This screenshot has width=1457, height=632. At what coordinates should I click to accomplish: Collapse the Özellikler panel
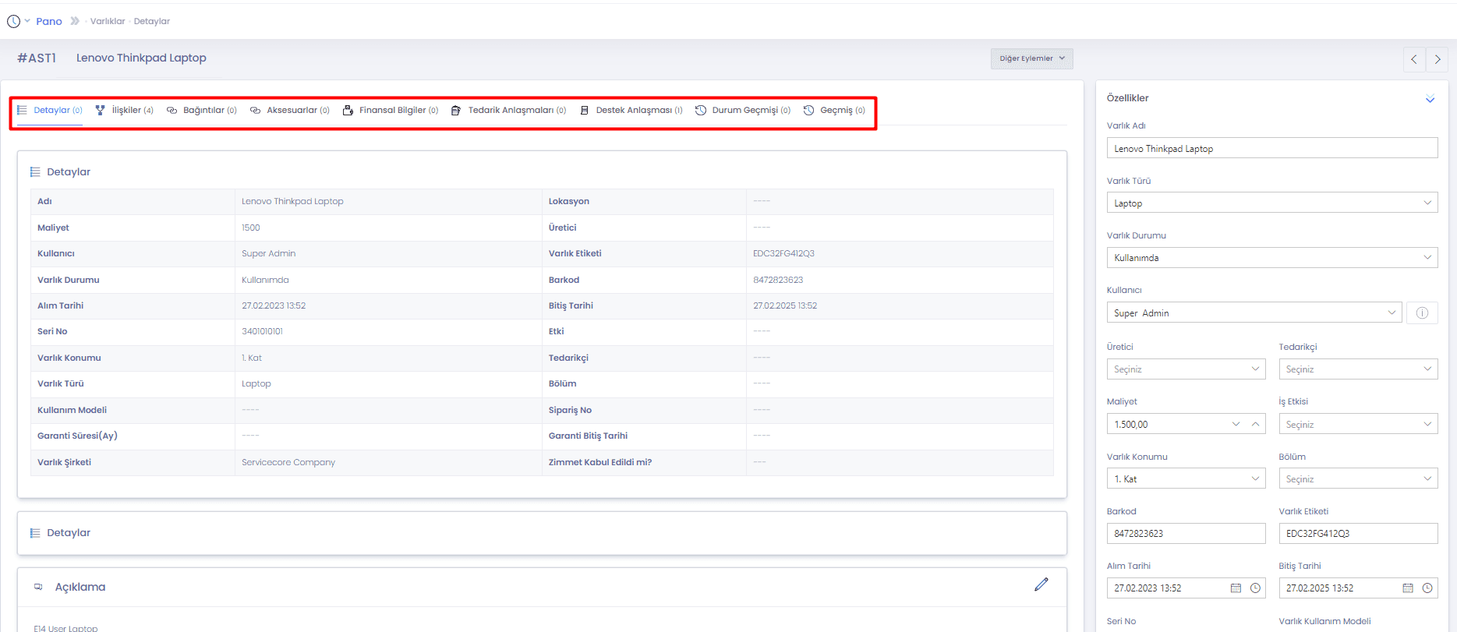(x=1430, y=99)
